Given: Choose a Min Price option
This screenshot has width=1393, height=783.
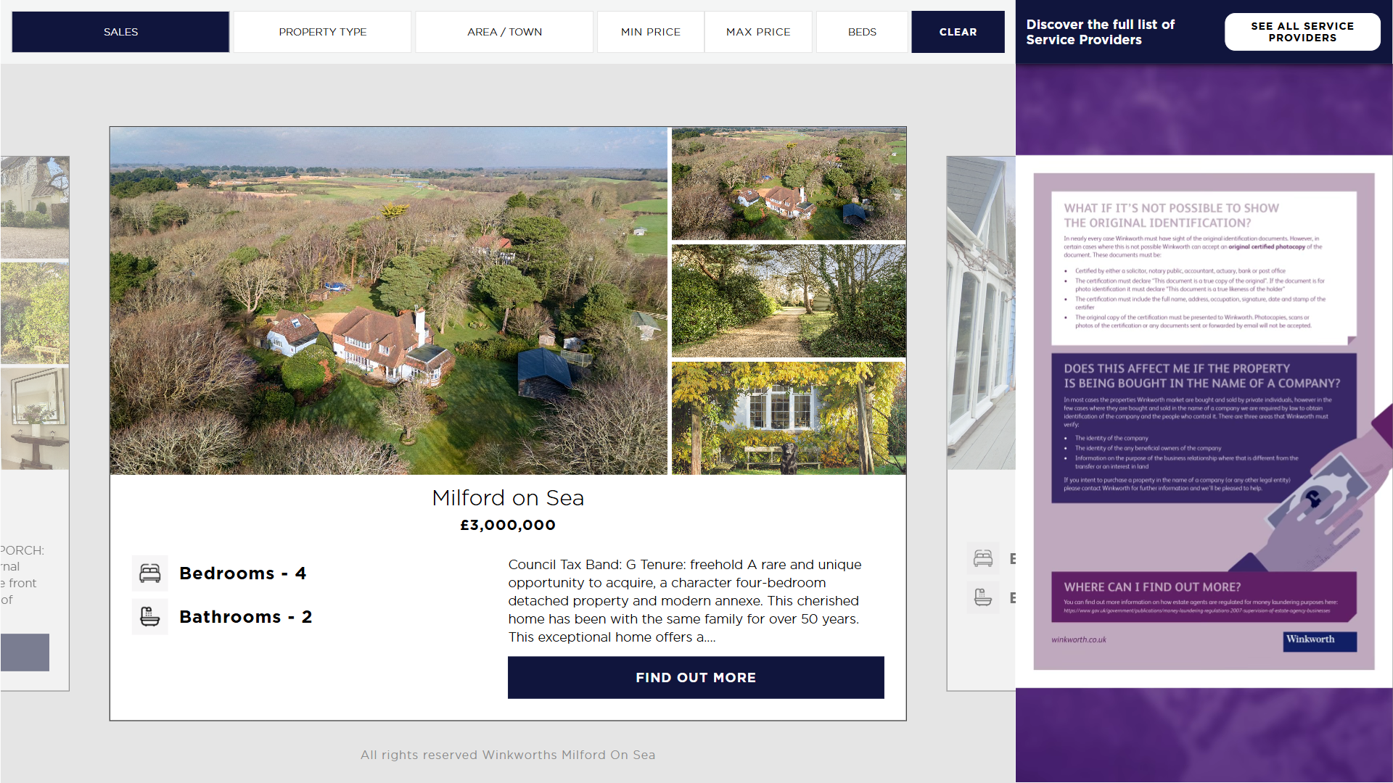Looking at the screenshot, I should [x=651, y=32].
